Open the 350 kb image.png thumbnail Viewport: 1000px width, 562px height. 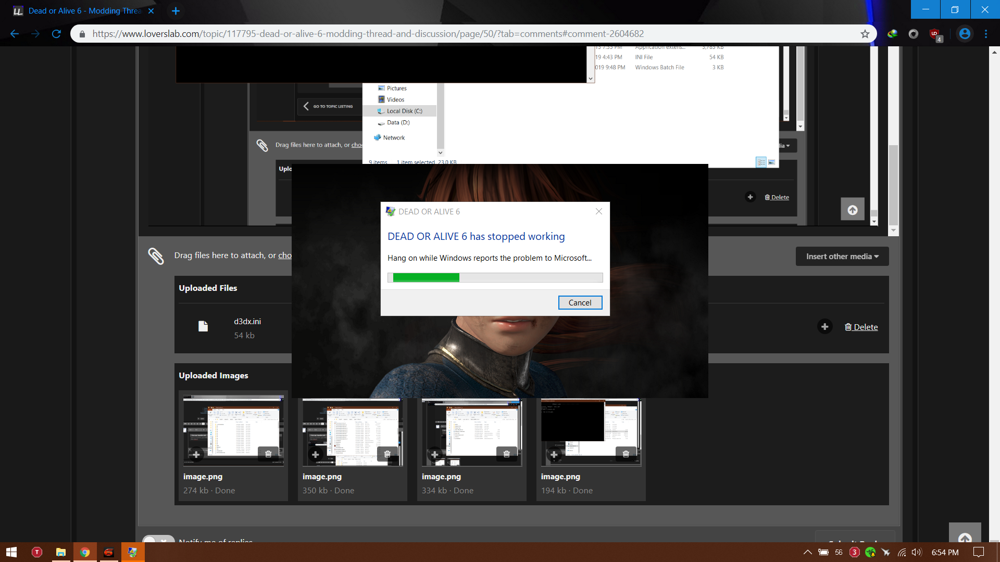point(353,432)
